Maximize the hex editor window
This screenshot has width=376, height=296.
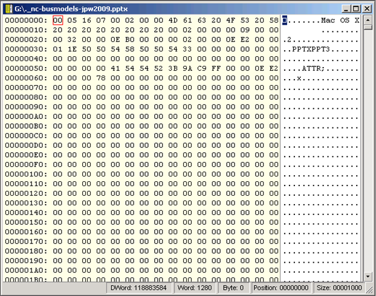tap(355, 8)
